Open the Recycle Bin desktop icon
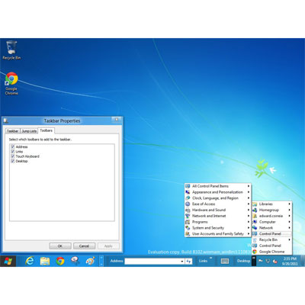 coord(11,50)
